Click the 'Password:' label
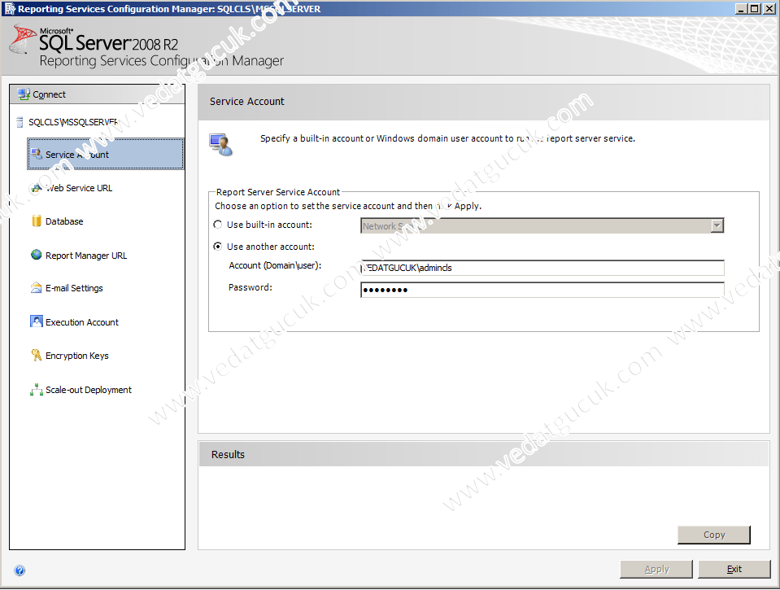This screenshot has width=780, height=590. pos(251,287)
